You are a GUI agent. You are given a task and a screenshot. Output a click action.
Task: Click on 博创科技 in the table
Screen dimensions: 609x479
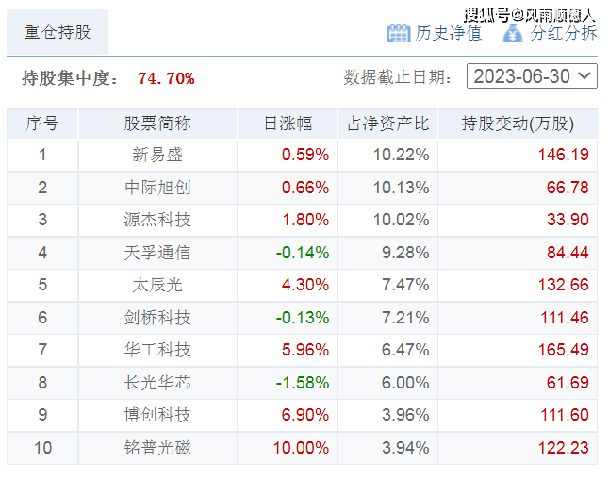[157, 415]
